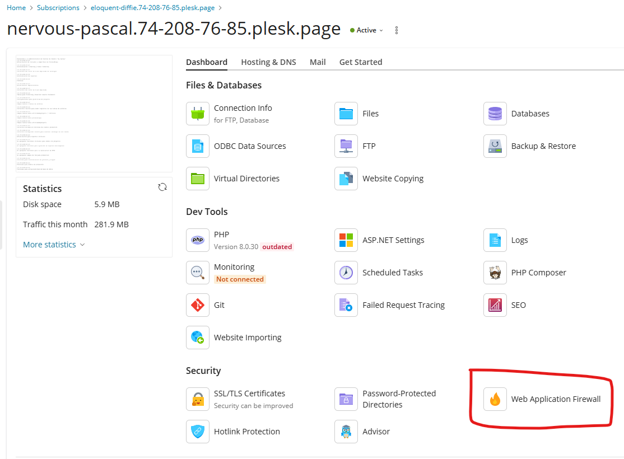Switch to the Mail tab
624x459 pixels.
[318, 62]
